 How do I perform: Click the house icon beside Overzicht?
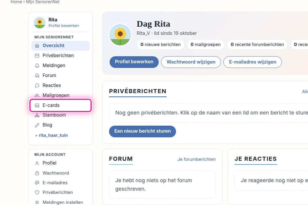[x=37, y=46]
